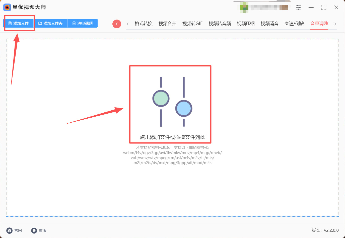
Task: Click the version v2.2.0.0 label
Action: tap(325, 230)
